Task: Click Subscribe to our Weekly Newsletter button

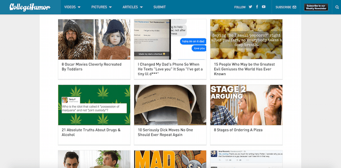Action: [316, 7]
